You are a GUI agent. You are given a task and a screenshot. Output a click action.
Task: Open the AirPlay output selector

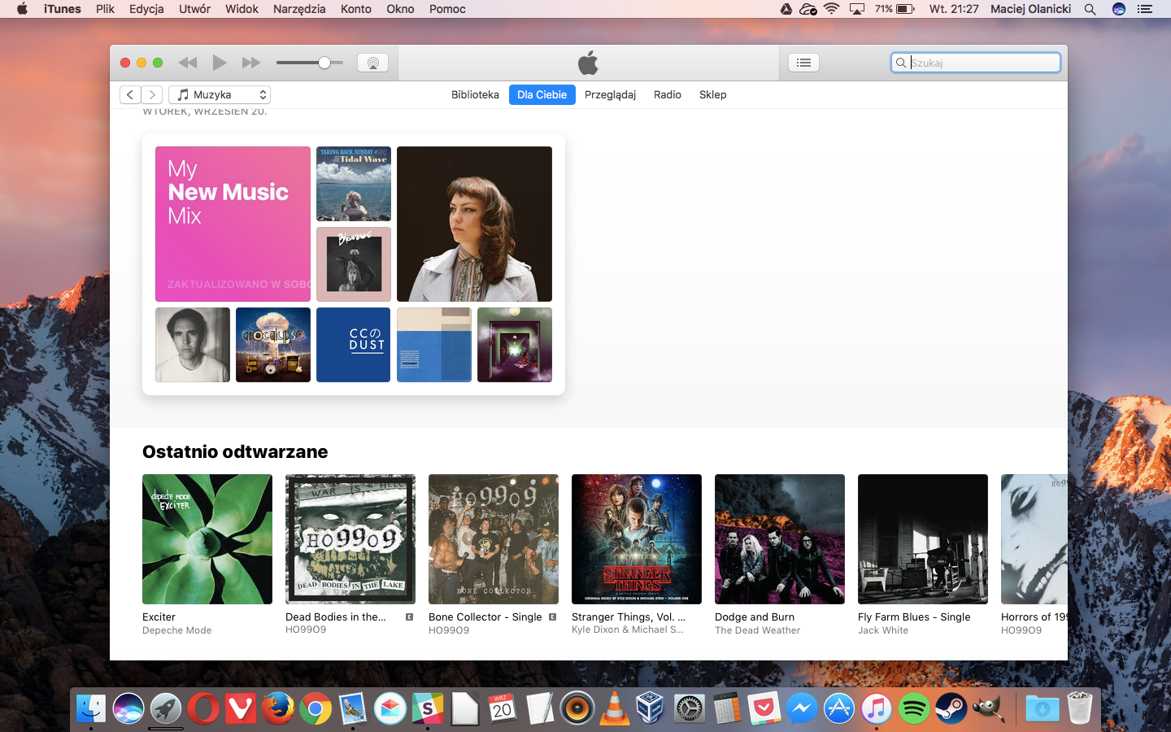tap(372, 63)
